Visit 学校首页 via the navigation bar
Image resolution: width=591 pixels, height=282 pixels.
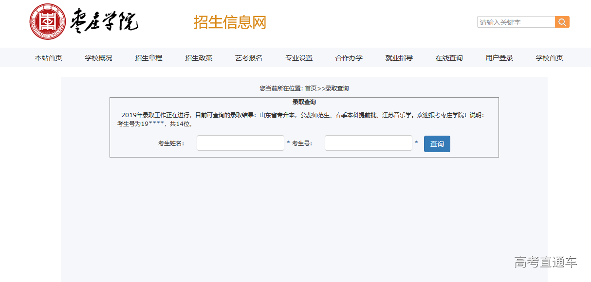click(x=548, y=57)
